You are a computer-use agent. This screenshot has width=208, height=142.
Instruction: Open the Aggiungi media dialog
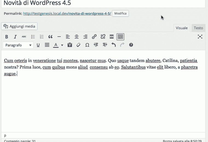click(19, 26)
